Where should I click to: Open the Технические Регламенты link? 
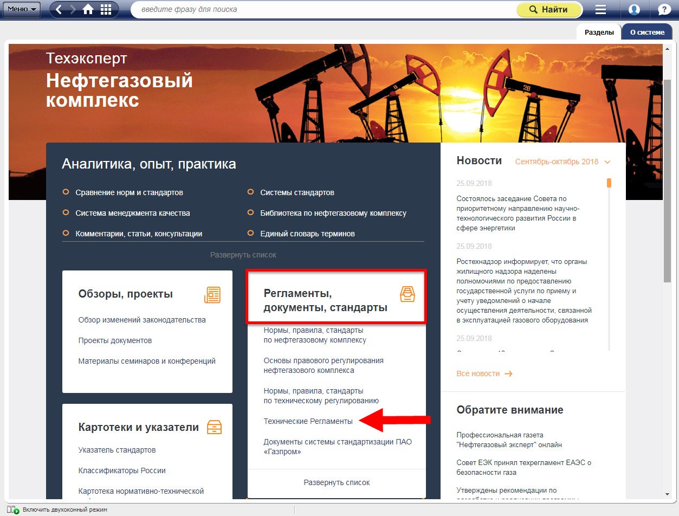click(308, 421)
